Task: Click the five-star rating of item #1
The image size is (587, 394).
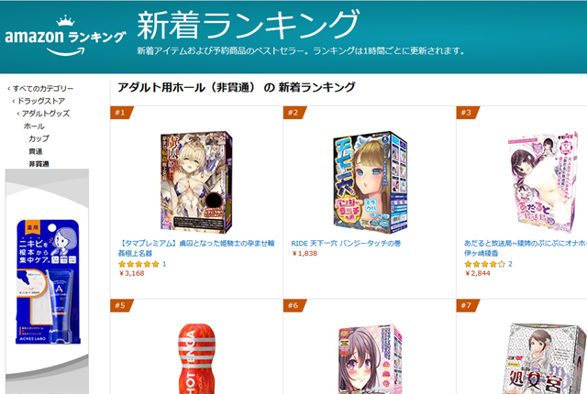Action: (x=138, y=264)
